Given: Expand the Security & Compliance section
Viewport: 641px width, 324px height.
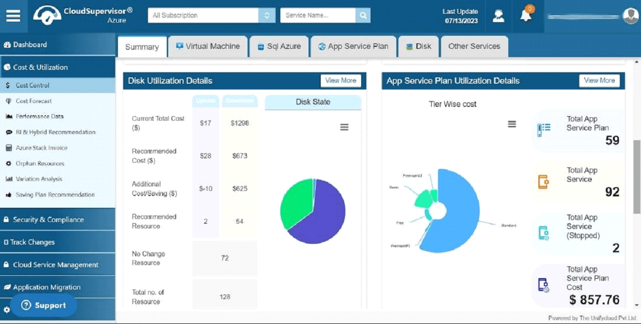Looking at the screenshot, I should (58, 220).
